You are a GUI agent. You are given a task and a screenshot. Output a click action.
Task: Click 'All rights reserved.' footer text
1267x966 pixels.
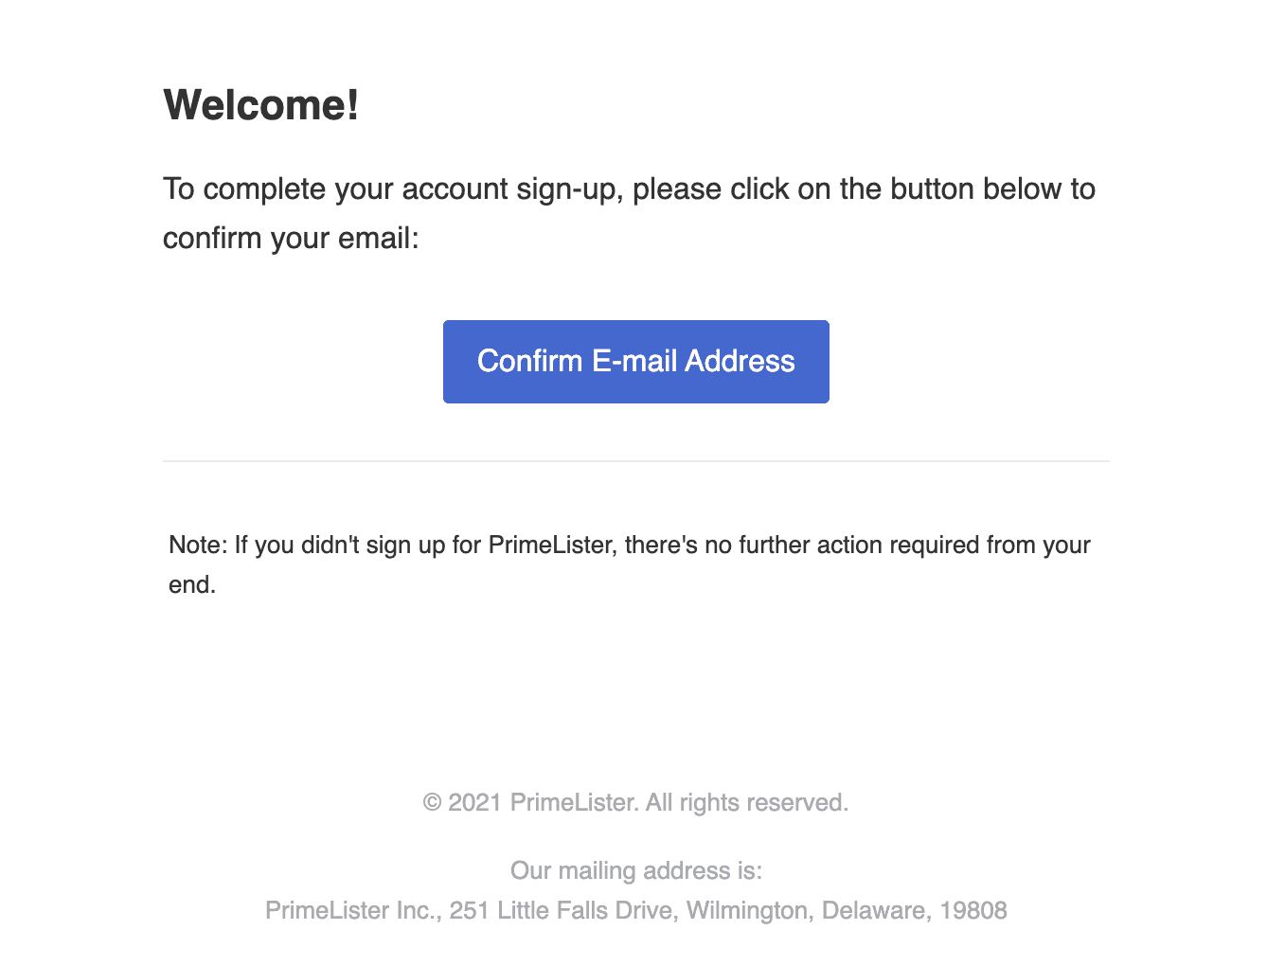[x=747, y=803]
